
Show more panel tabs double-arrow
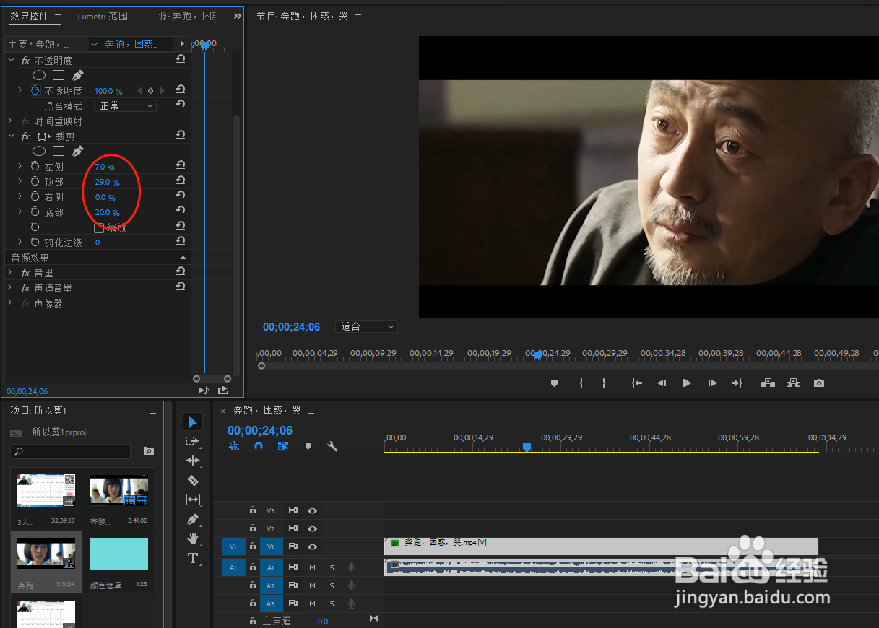[x=237, y=16]
